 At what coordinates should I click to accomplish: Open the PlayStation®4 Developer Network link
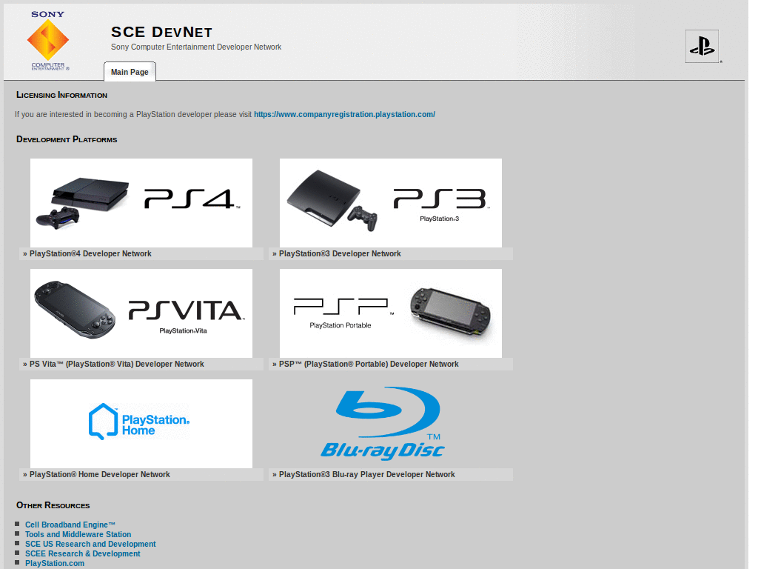click(x=90, y=253)
